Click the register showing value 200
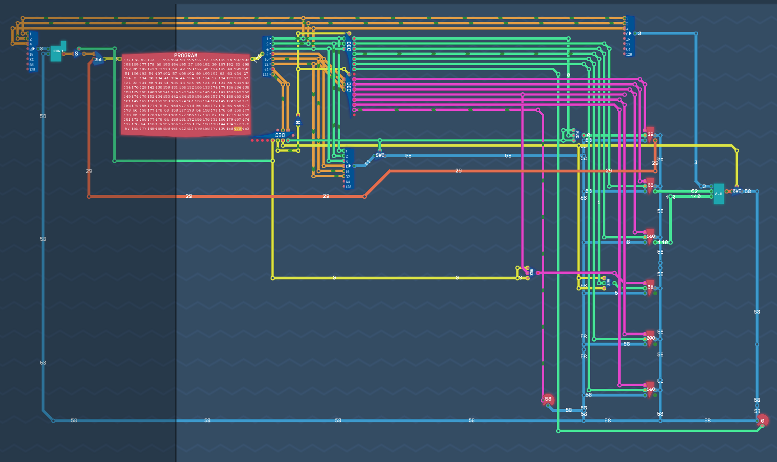This screenshot has height=462, width=777. [x=650, y=339]
